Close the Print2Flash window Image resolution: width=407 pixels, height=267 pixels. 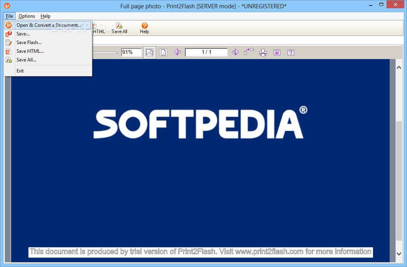396,4
